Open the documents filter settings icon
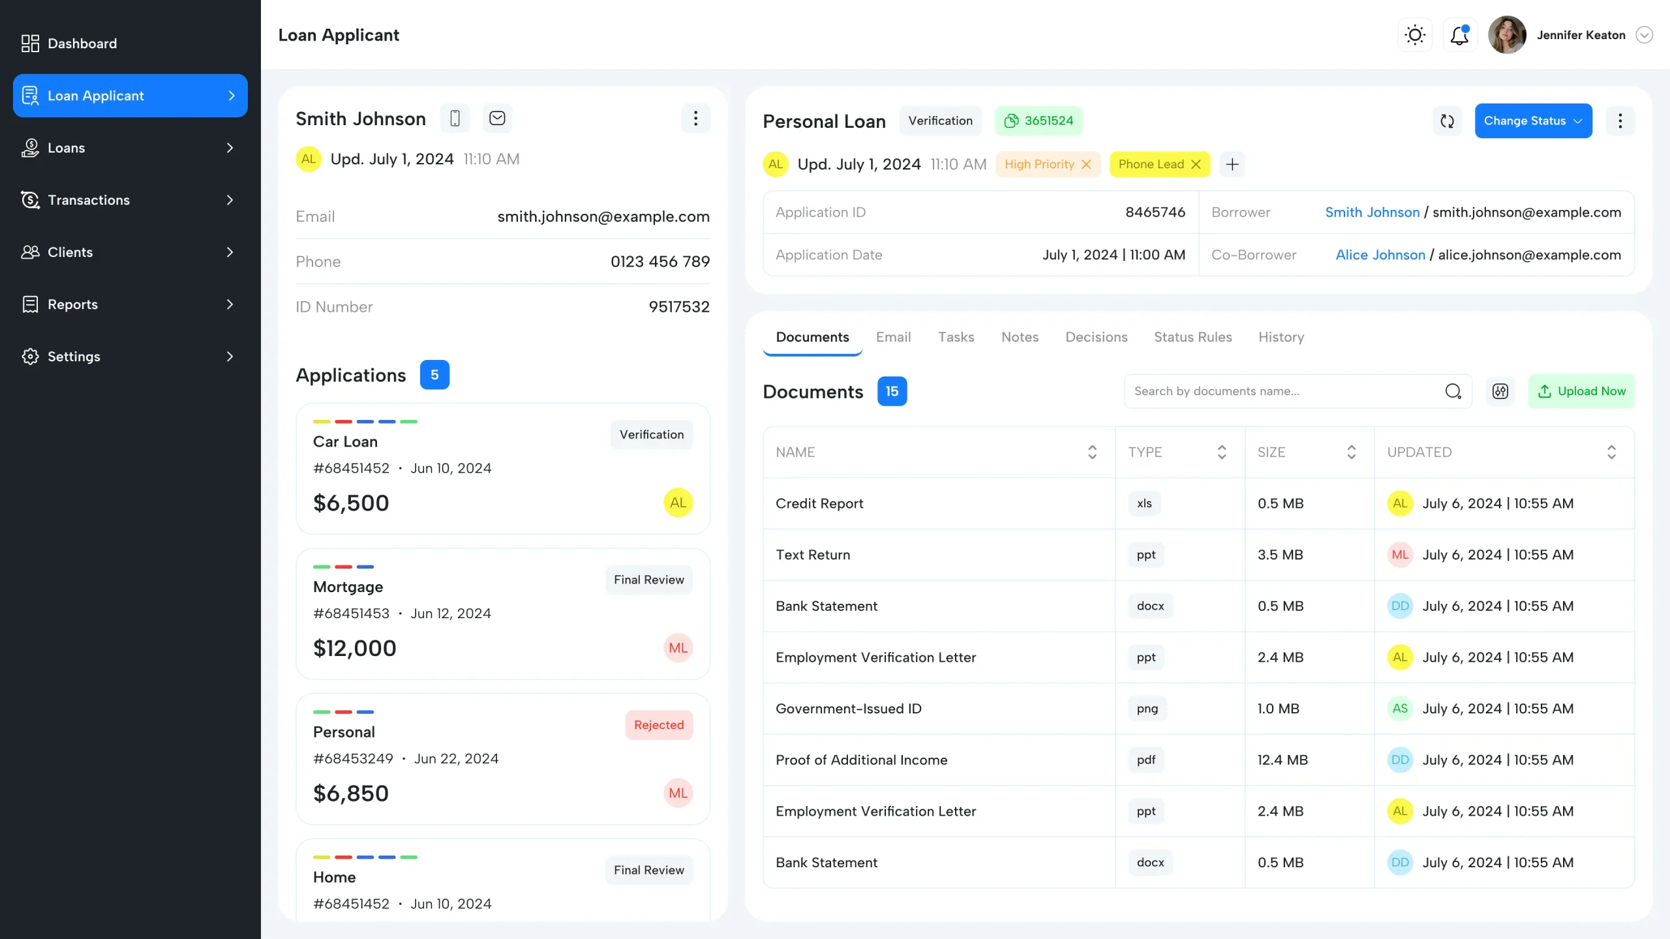The width and height of the screenshot is (1670, 939). 1500,391
